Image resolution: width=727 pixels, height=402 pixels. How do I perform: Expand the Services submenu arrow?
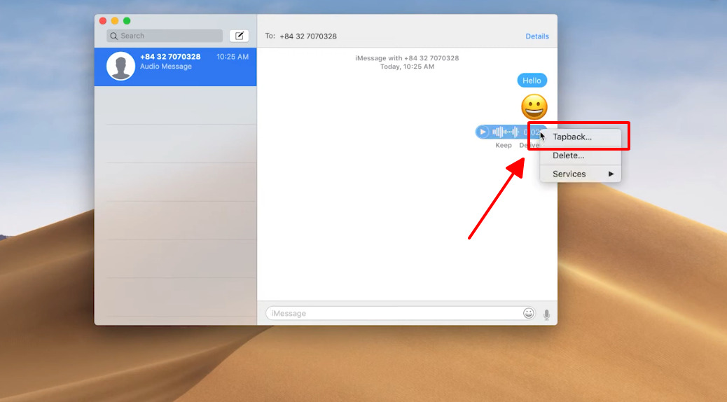point(611,174)
